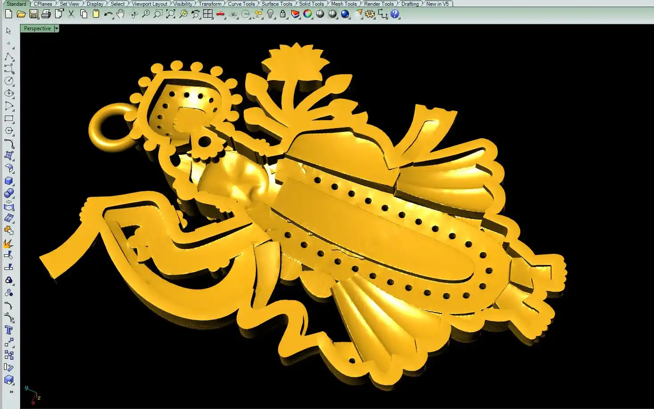Select the Text object tool
Viewport: 654px width, 409px height.
[9, 330]
